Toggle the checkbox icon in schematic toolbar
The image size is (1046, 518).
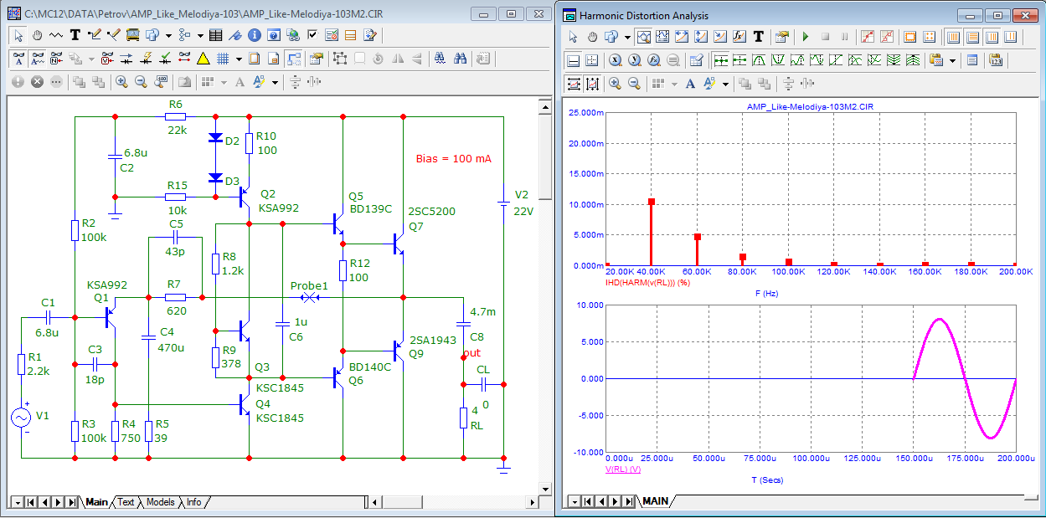[x=312, y=35]
